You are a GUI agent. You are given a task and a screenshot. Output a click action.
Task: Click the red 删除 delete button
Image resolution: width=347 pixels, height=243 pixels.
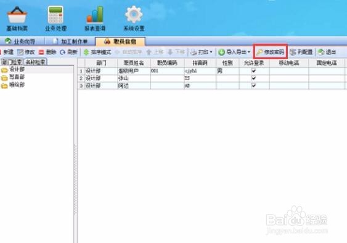coord(47,52)
